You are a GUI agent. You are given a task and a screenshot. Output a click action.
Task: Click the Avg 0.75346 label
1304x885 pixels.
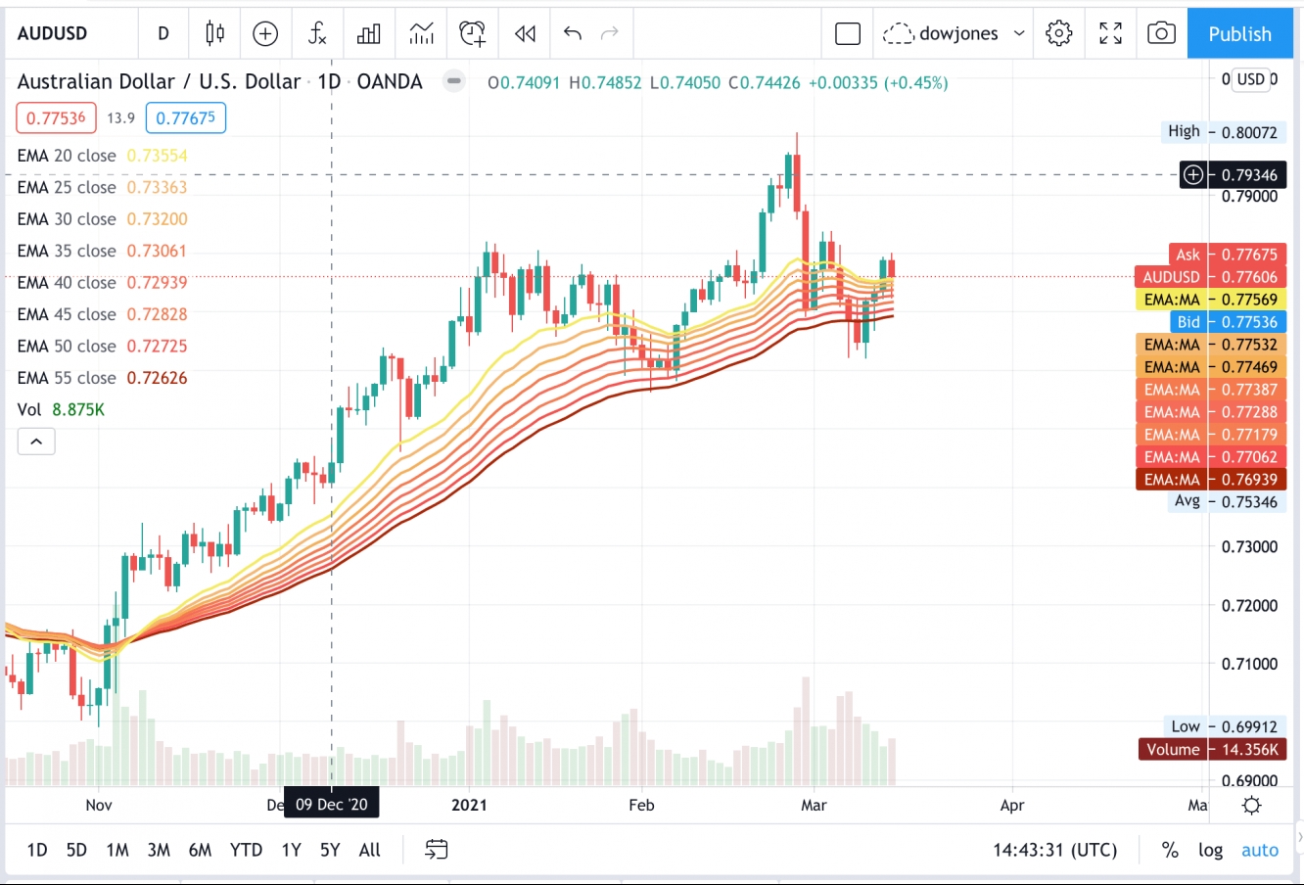[1225, 501]
